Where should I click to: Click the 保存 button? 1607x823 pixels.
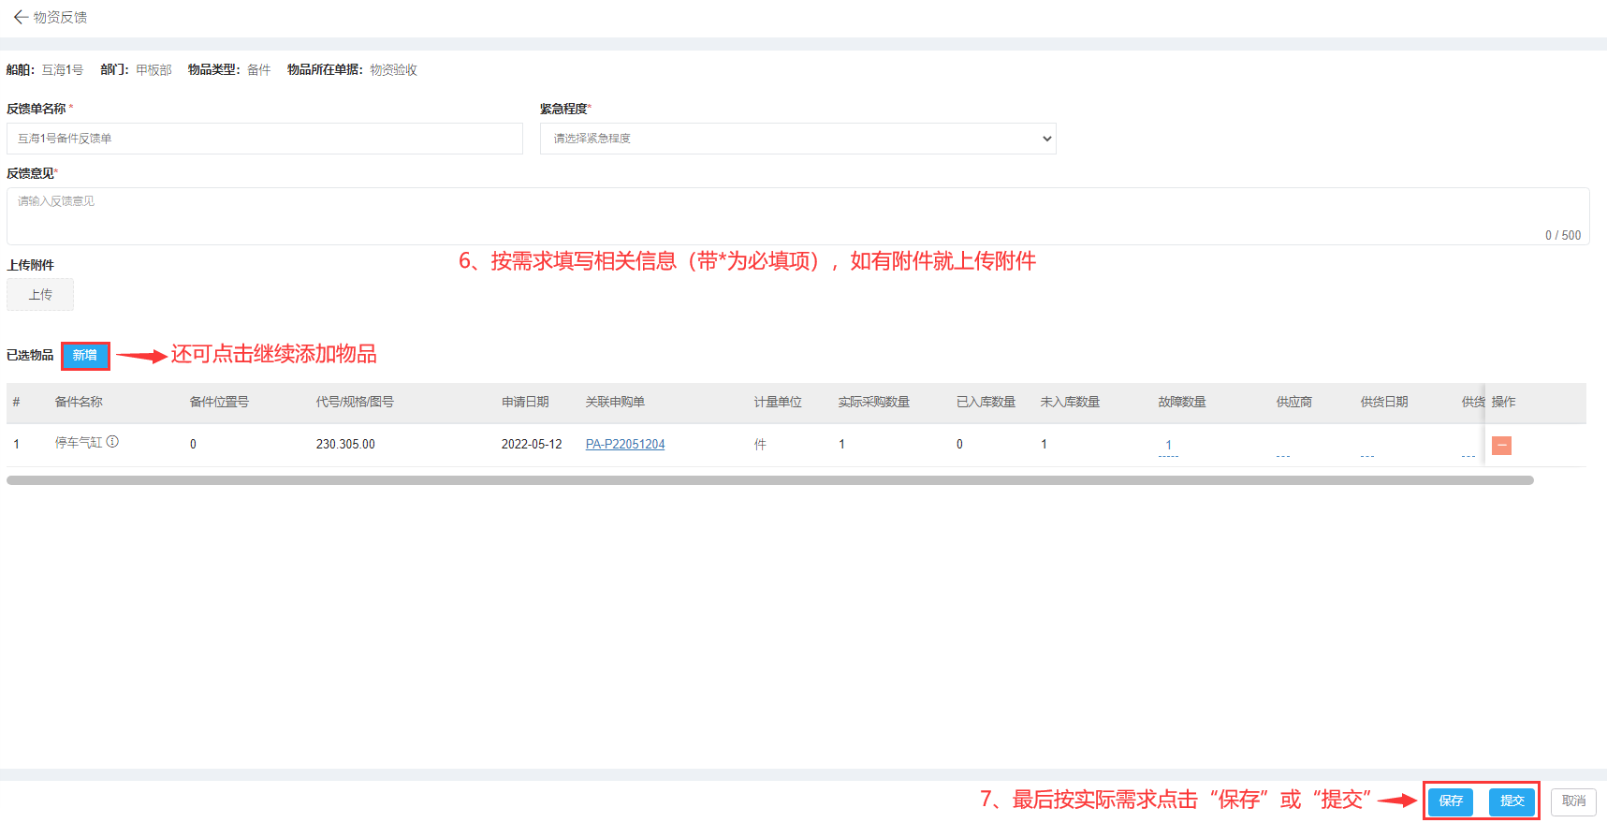coord(1451,801)
